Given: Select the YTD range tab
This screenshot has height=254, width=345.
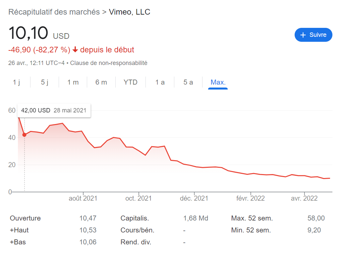Looking at the screenshot, I should pos(130,82).
